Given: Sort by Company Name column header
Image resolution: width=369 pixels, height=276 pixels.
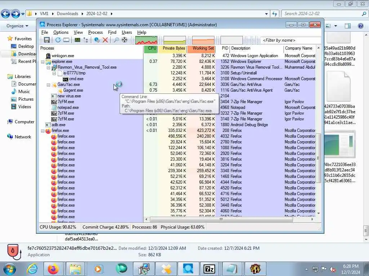Looking at the screenshot, I should point(299,49).
